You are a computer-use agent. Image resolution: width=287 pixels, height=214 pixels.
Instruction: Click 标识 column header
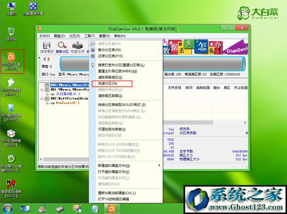click(x=189, y=88)
